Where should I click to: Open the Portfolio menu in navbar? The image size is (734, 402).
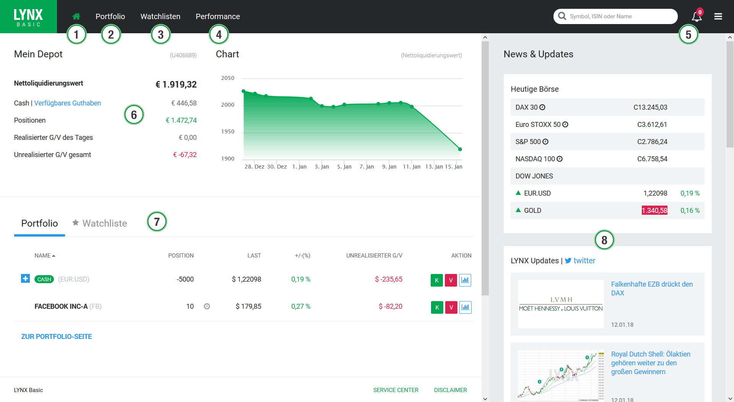pyautogui.click(x=110, y=16)
